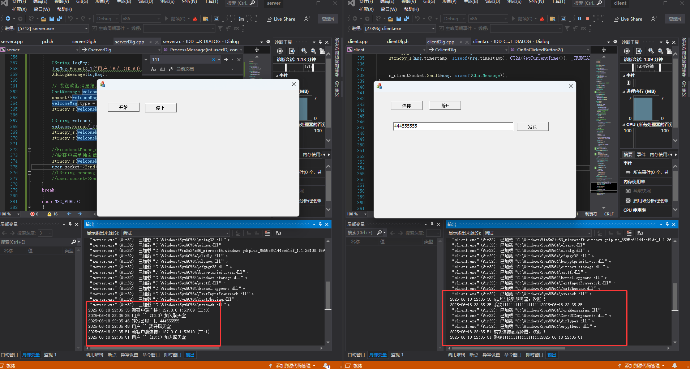Open diagnostics settings gear in server window
This screenshot has width=690, height=369.
280,51
